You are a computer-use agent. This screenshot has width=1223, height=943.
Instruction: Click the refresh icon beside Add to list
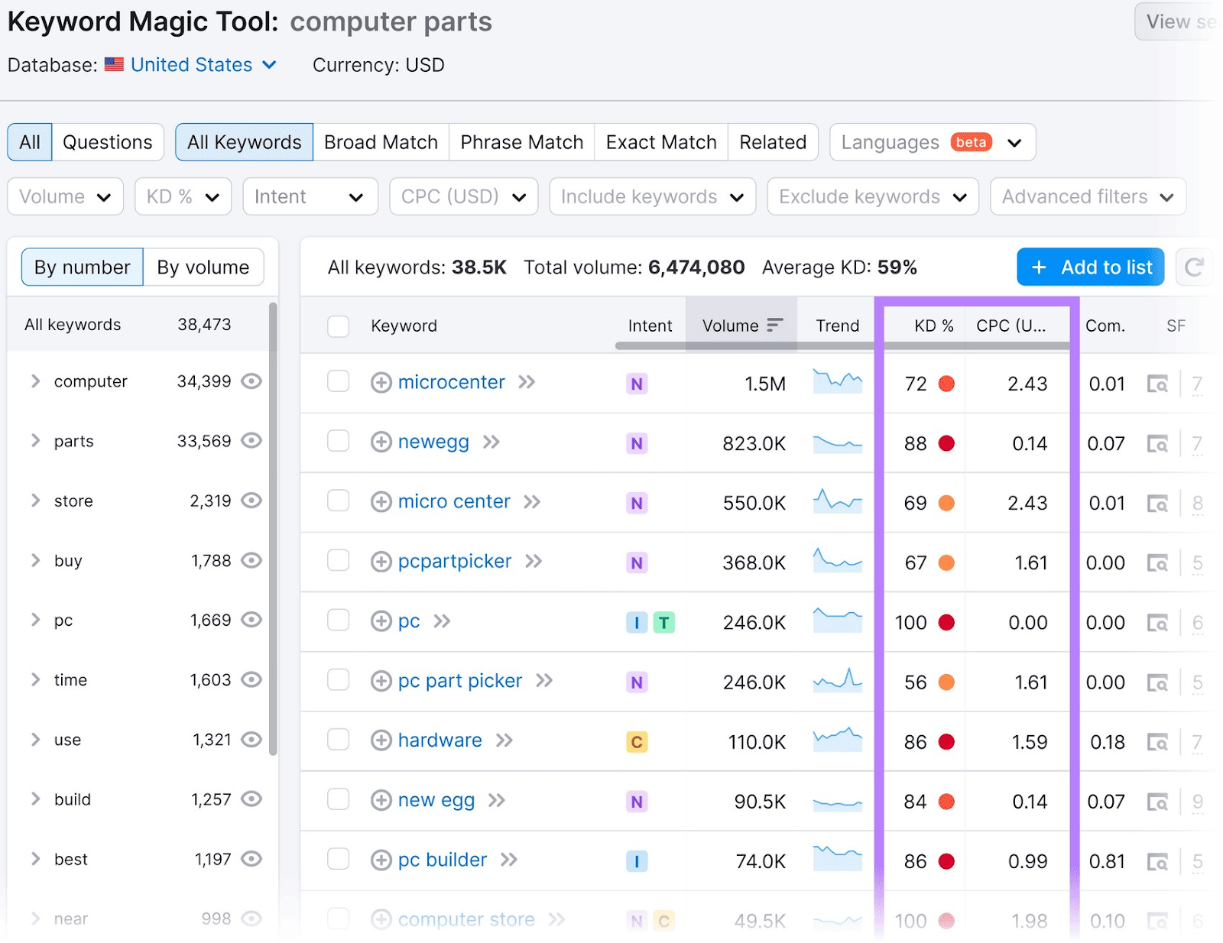click(x=1193, y=267)
